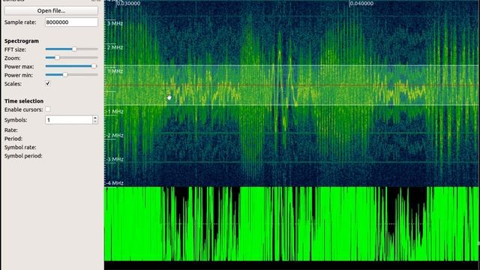
Task: Click the Open file... button
Action: (51, 10)
